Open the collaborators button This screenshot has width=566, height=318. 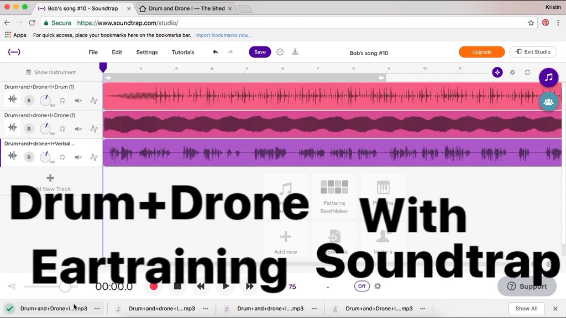pyautogui.click(x=548, y=102)
